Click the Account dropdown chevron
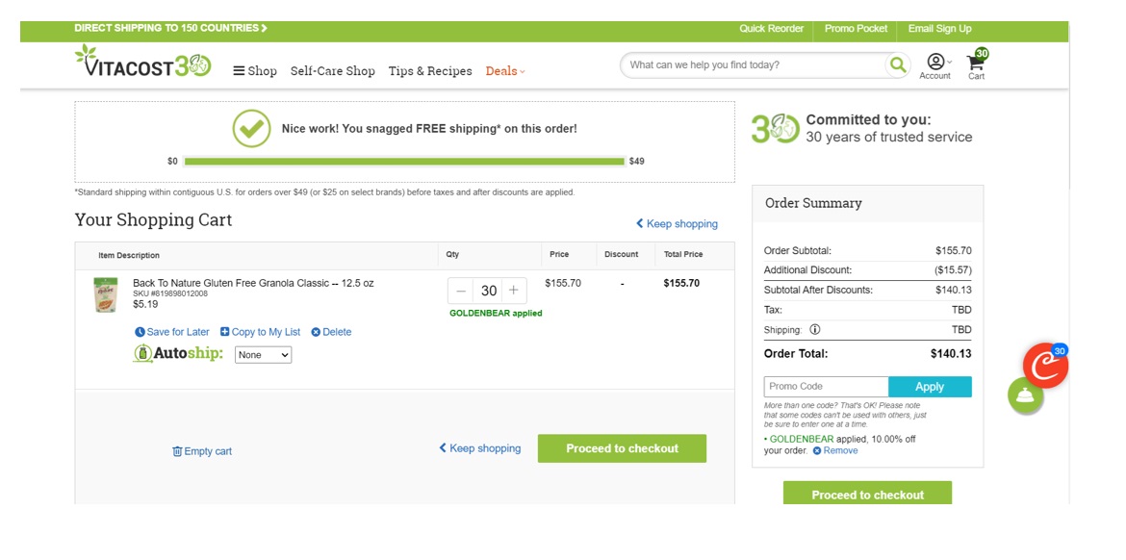 949,62
